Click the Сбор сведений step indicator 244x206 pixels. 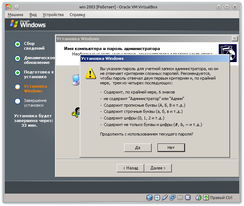(18, 44)
